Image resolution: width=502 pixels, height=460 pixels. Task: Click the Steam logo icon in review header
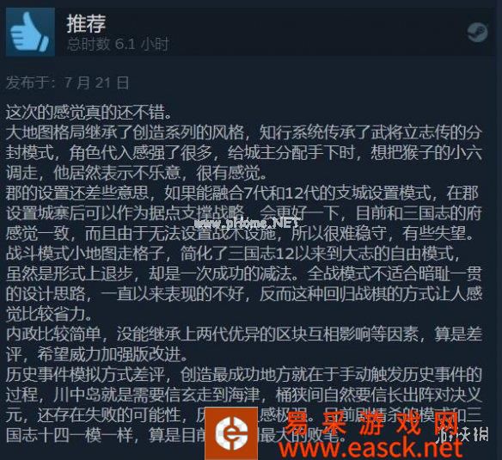477,33
